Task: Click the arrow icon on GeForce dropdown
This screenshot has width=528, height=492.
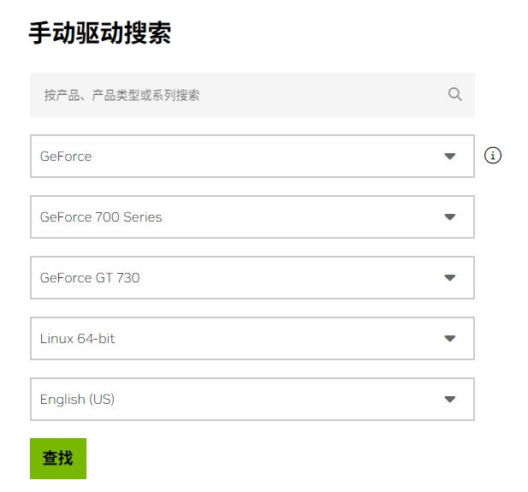Action: (450, 157)
